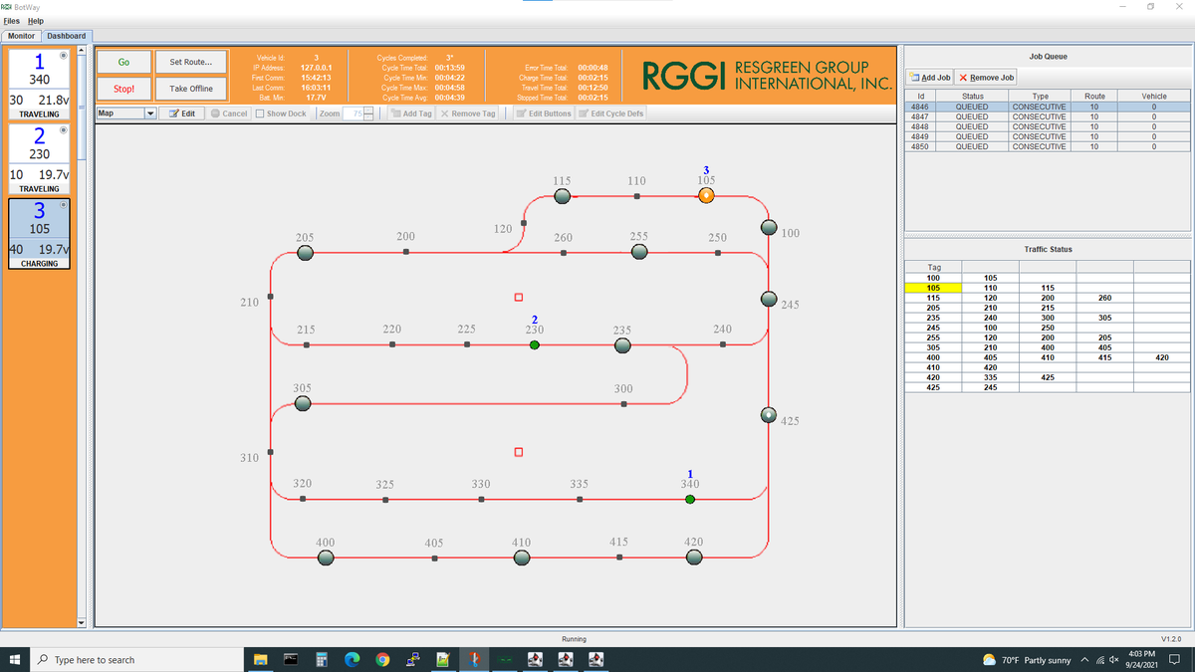Click the vehicle list scroll down arrow
Viewport: 1195px width, 672px height.
[82, 624]
